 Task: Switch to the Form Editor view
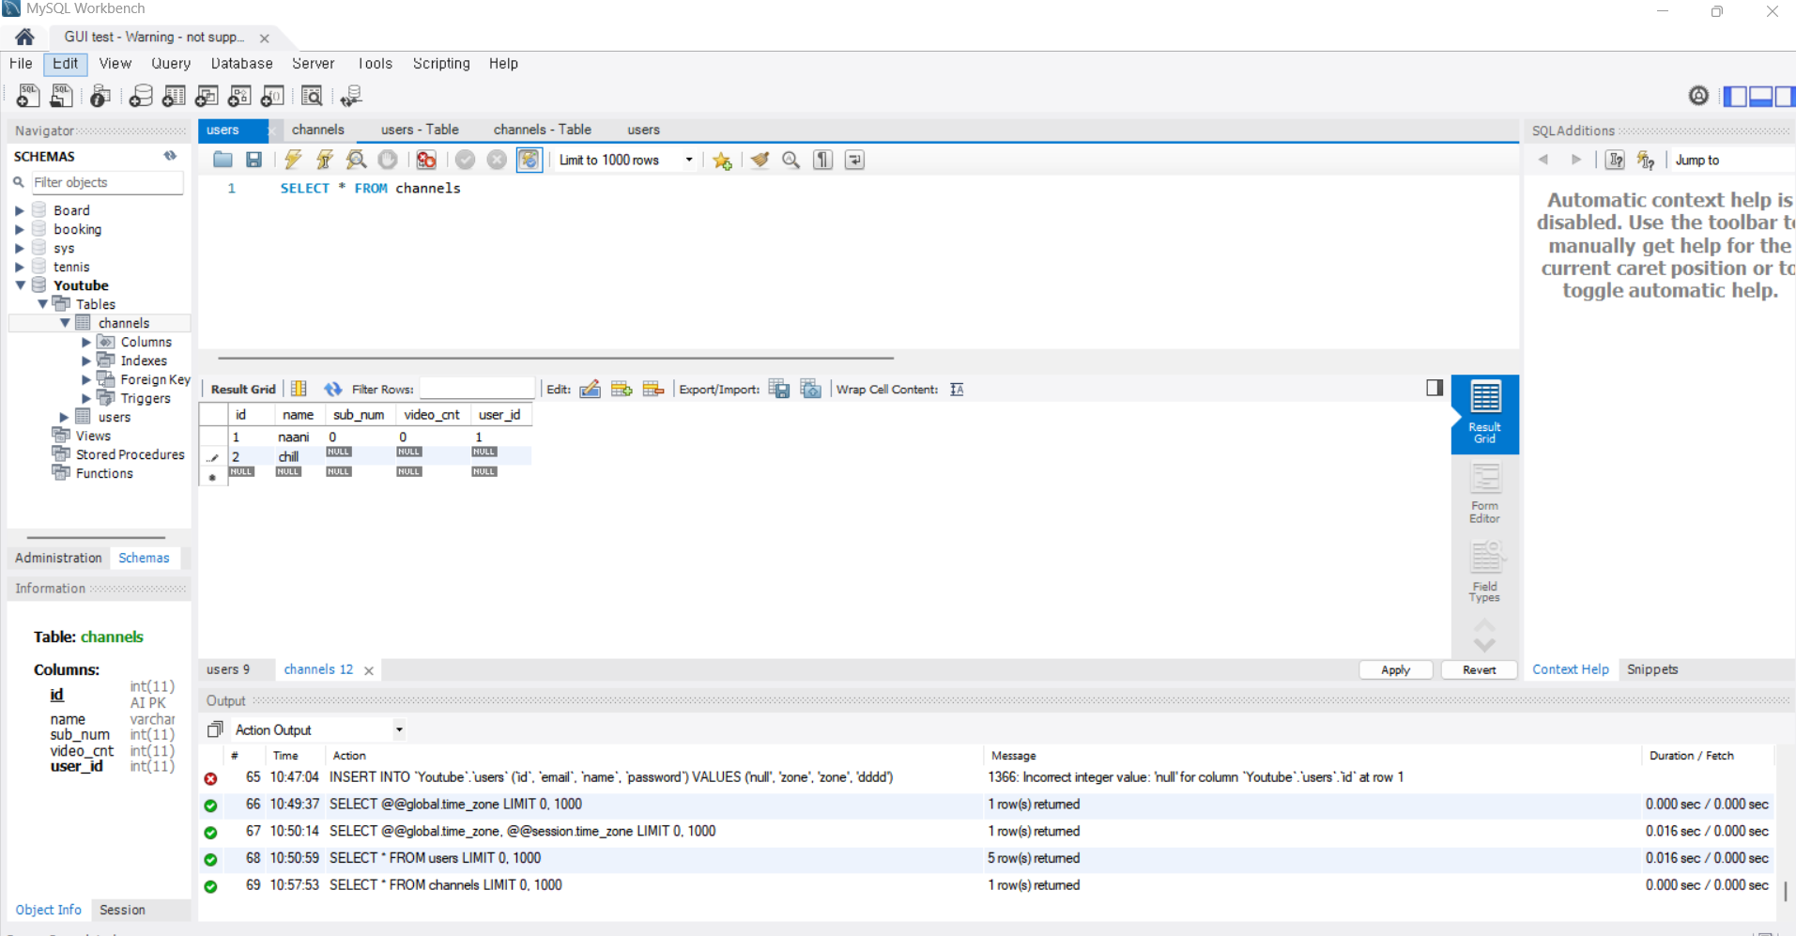1484,493
